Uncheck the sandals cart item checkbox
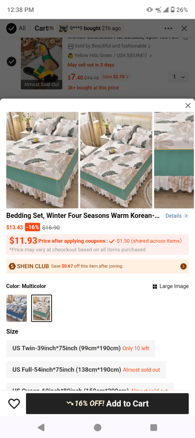Viewport: 195px width, 438px height. click(11, 61)
